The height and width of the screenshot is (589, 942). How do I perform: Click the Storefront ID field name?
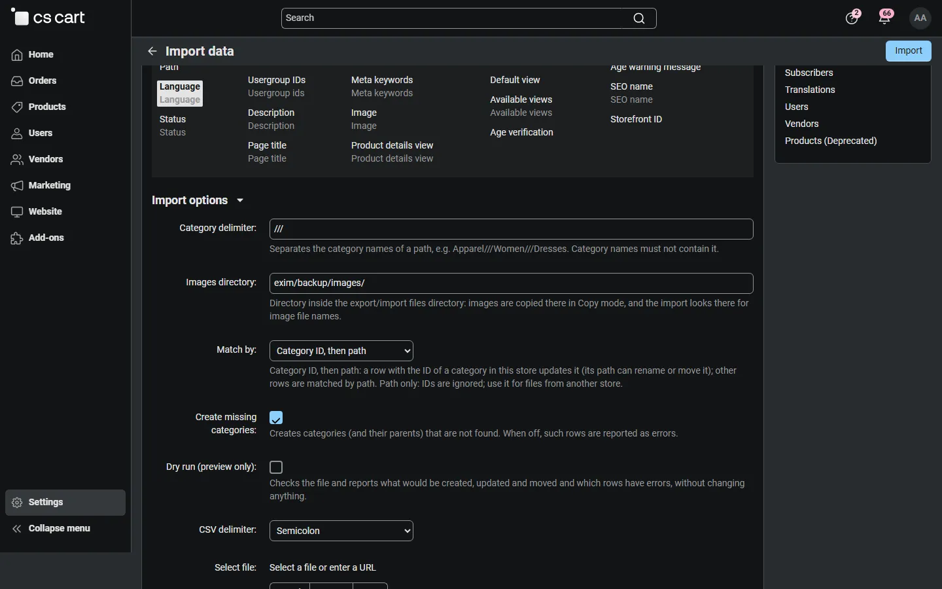click(x=637, y=119)
